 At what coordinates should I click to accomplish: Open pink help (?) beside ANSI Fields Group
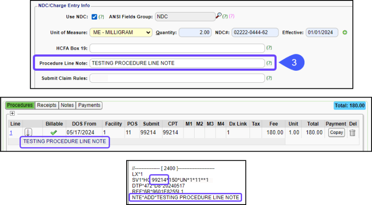click(231, 16)
